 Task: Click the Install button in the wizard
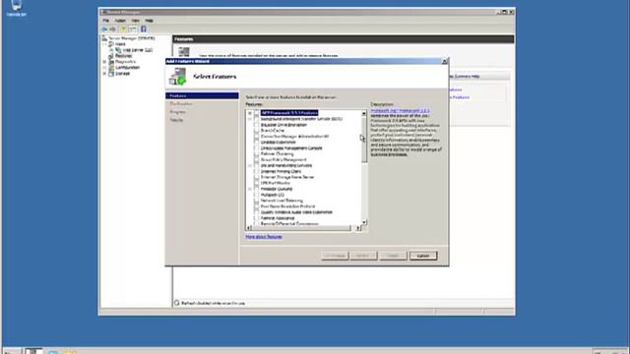(393, 256)
